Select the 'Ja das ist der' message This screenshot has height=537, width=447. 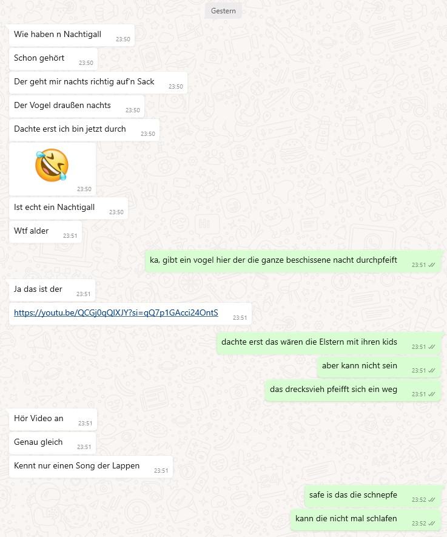52,290
